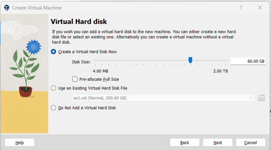Viewport: 271px width, 150px height.
Task: Expand the av1.vdi disk file dropdown
Action: (251, 98)
